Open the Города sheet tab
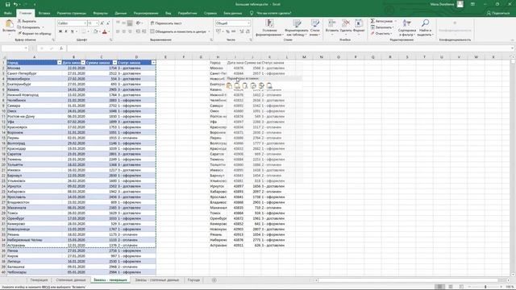 193,280
